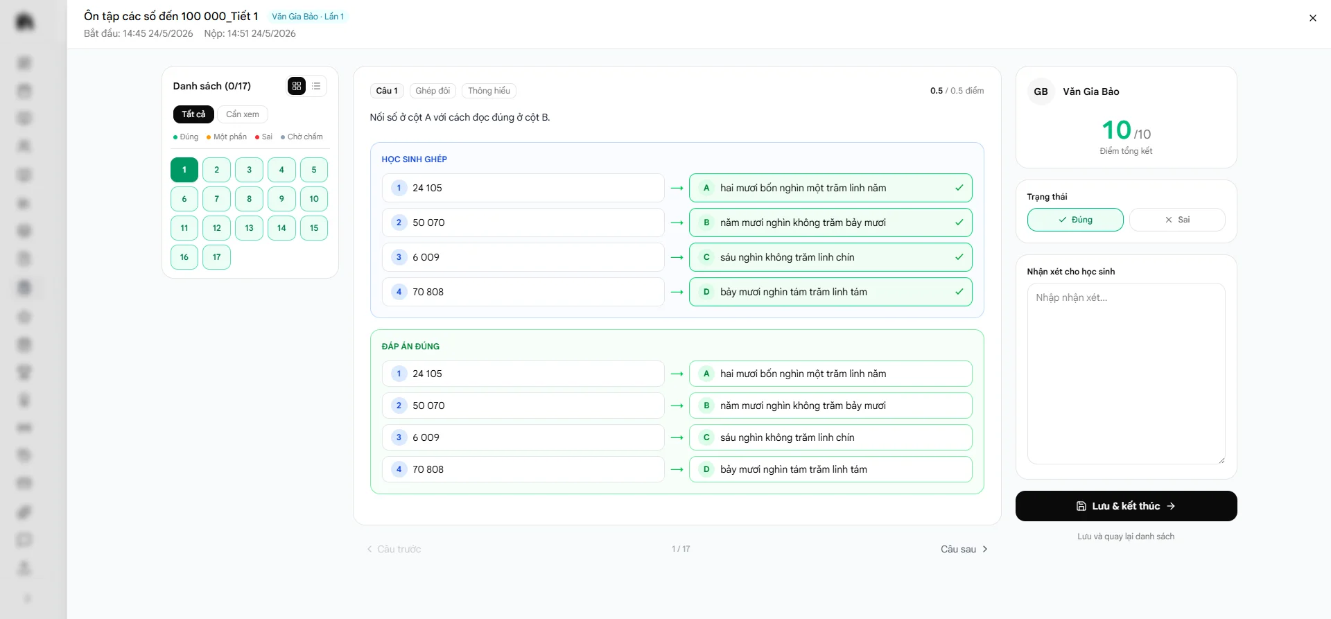Click the Câu trước navigation link
The width and height of the screenshot is (1331, 619).
394,549
